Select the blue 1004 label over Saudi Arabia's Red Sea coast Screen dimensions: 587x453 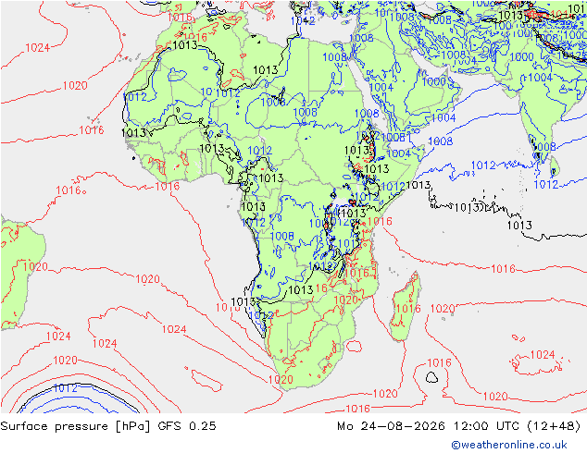[381, 88]
